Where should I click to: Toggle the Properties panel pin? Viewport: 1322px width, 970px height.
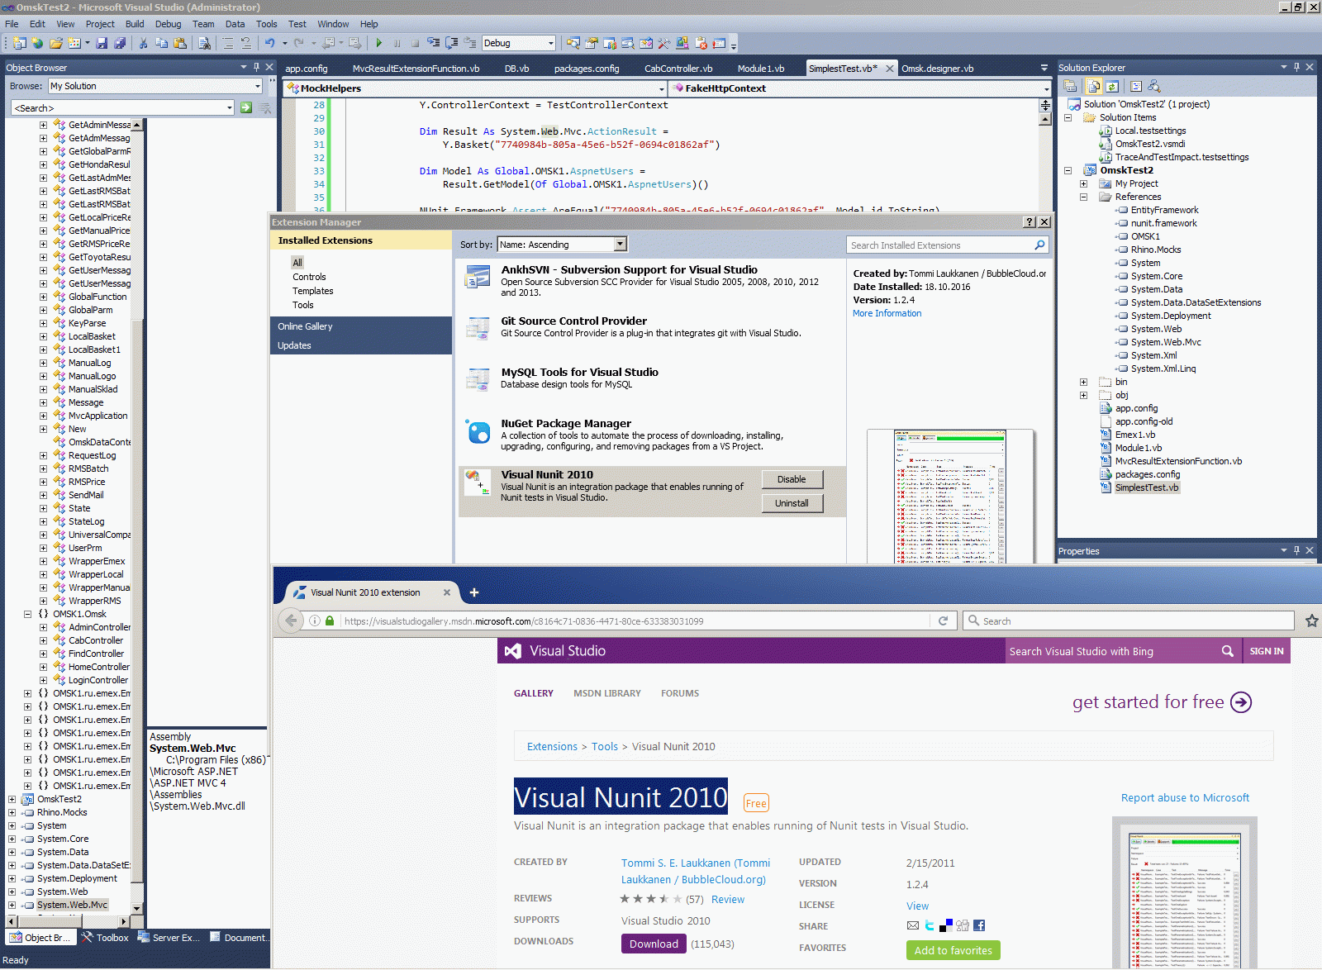(x=1296, y=550)
